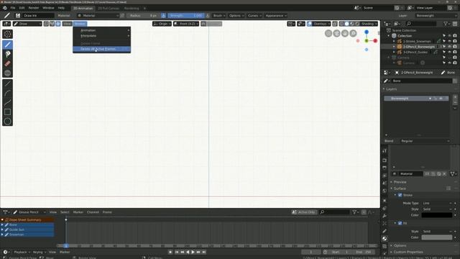Open the Front (X-Z) drawing plane dropdown
The height and width of the screenshot is (259, 460).
tap(186, 24)
